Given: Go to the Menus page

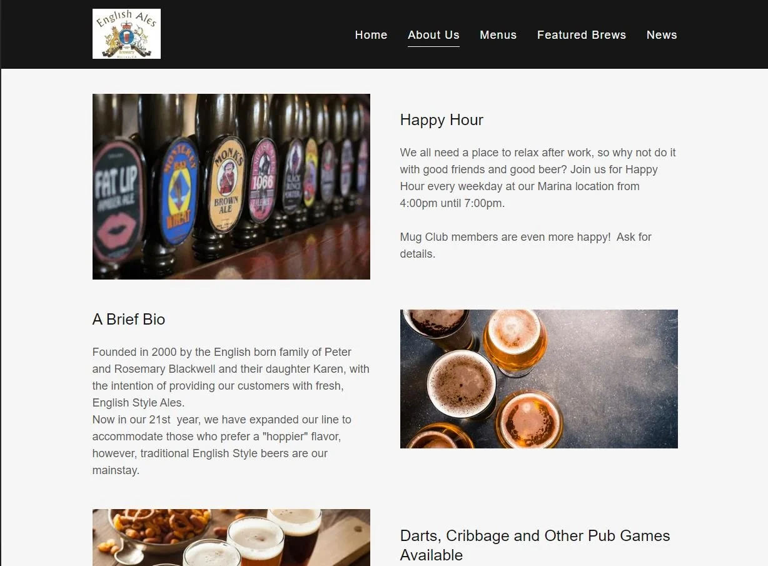Looking at the screenshot, I should pyautogui.click(x=498, y=35).
